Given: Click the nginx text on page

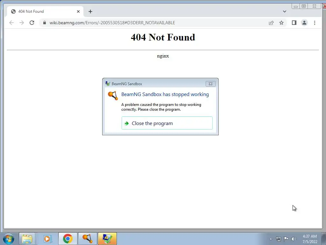Looking at the screenshot, I should (x=163, y=56).
